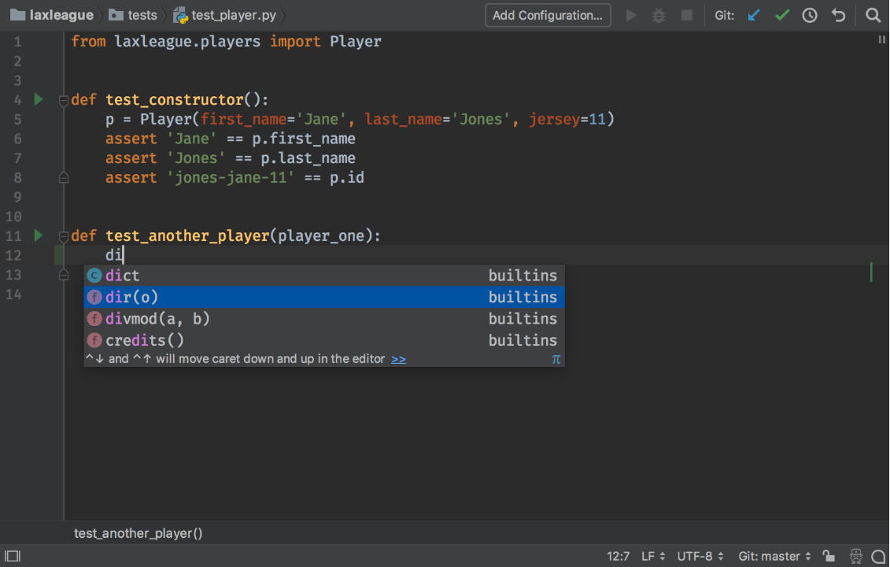Viewport: 890px width, 567px height.
Task: Click the Git update project arrow icon
Action: pos(753,15)
